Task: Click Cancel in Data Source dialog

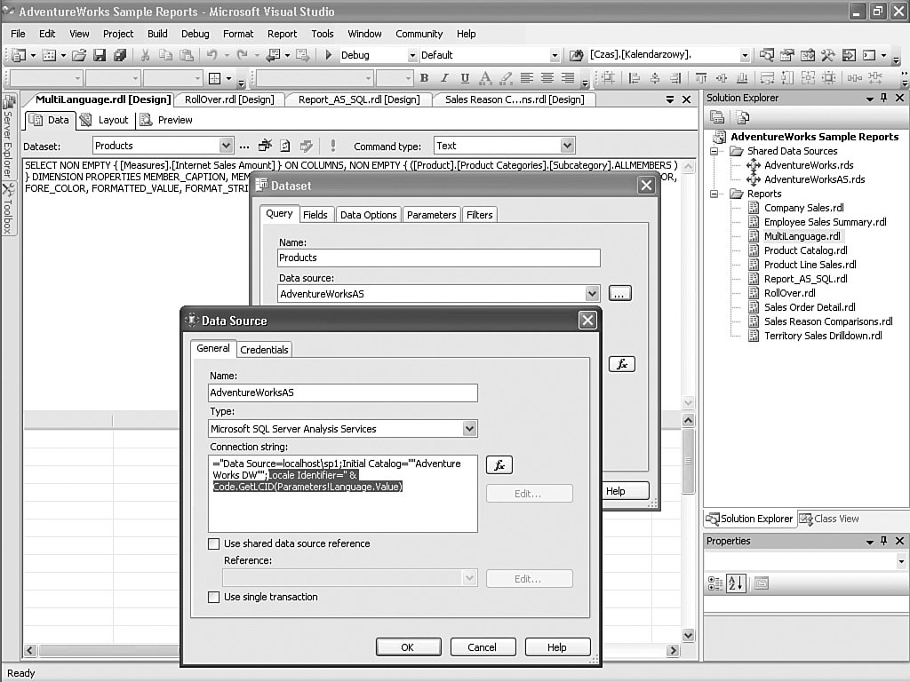Action: 483,647
